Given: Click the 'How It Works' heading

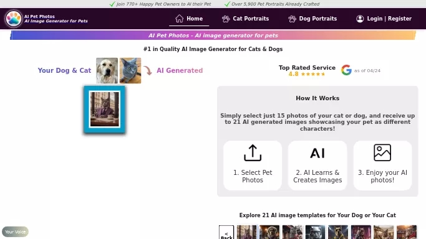Looking at the screenshot, I should tap(317, 98).
